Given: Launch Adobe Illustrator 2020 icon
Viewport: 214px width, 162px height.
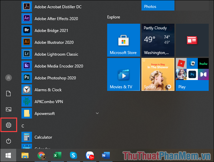Looking at the screenshot, I should (x=27, y=42).
